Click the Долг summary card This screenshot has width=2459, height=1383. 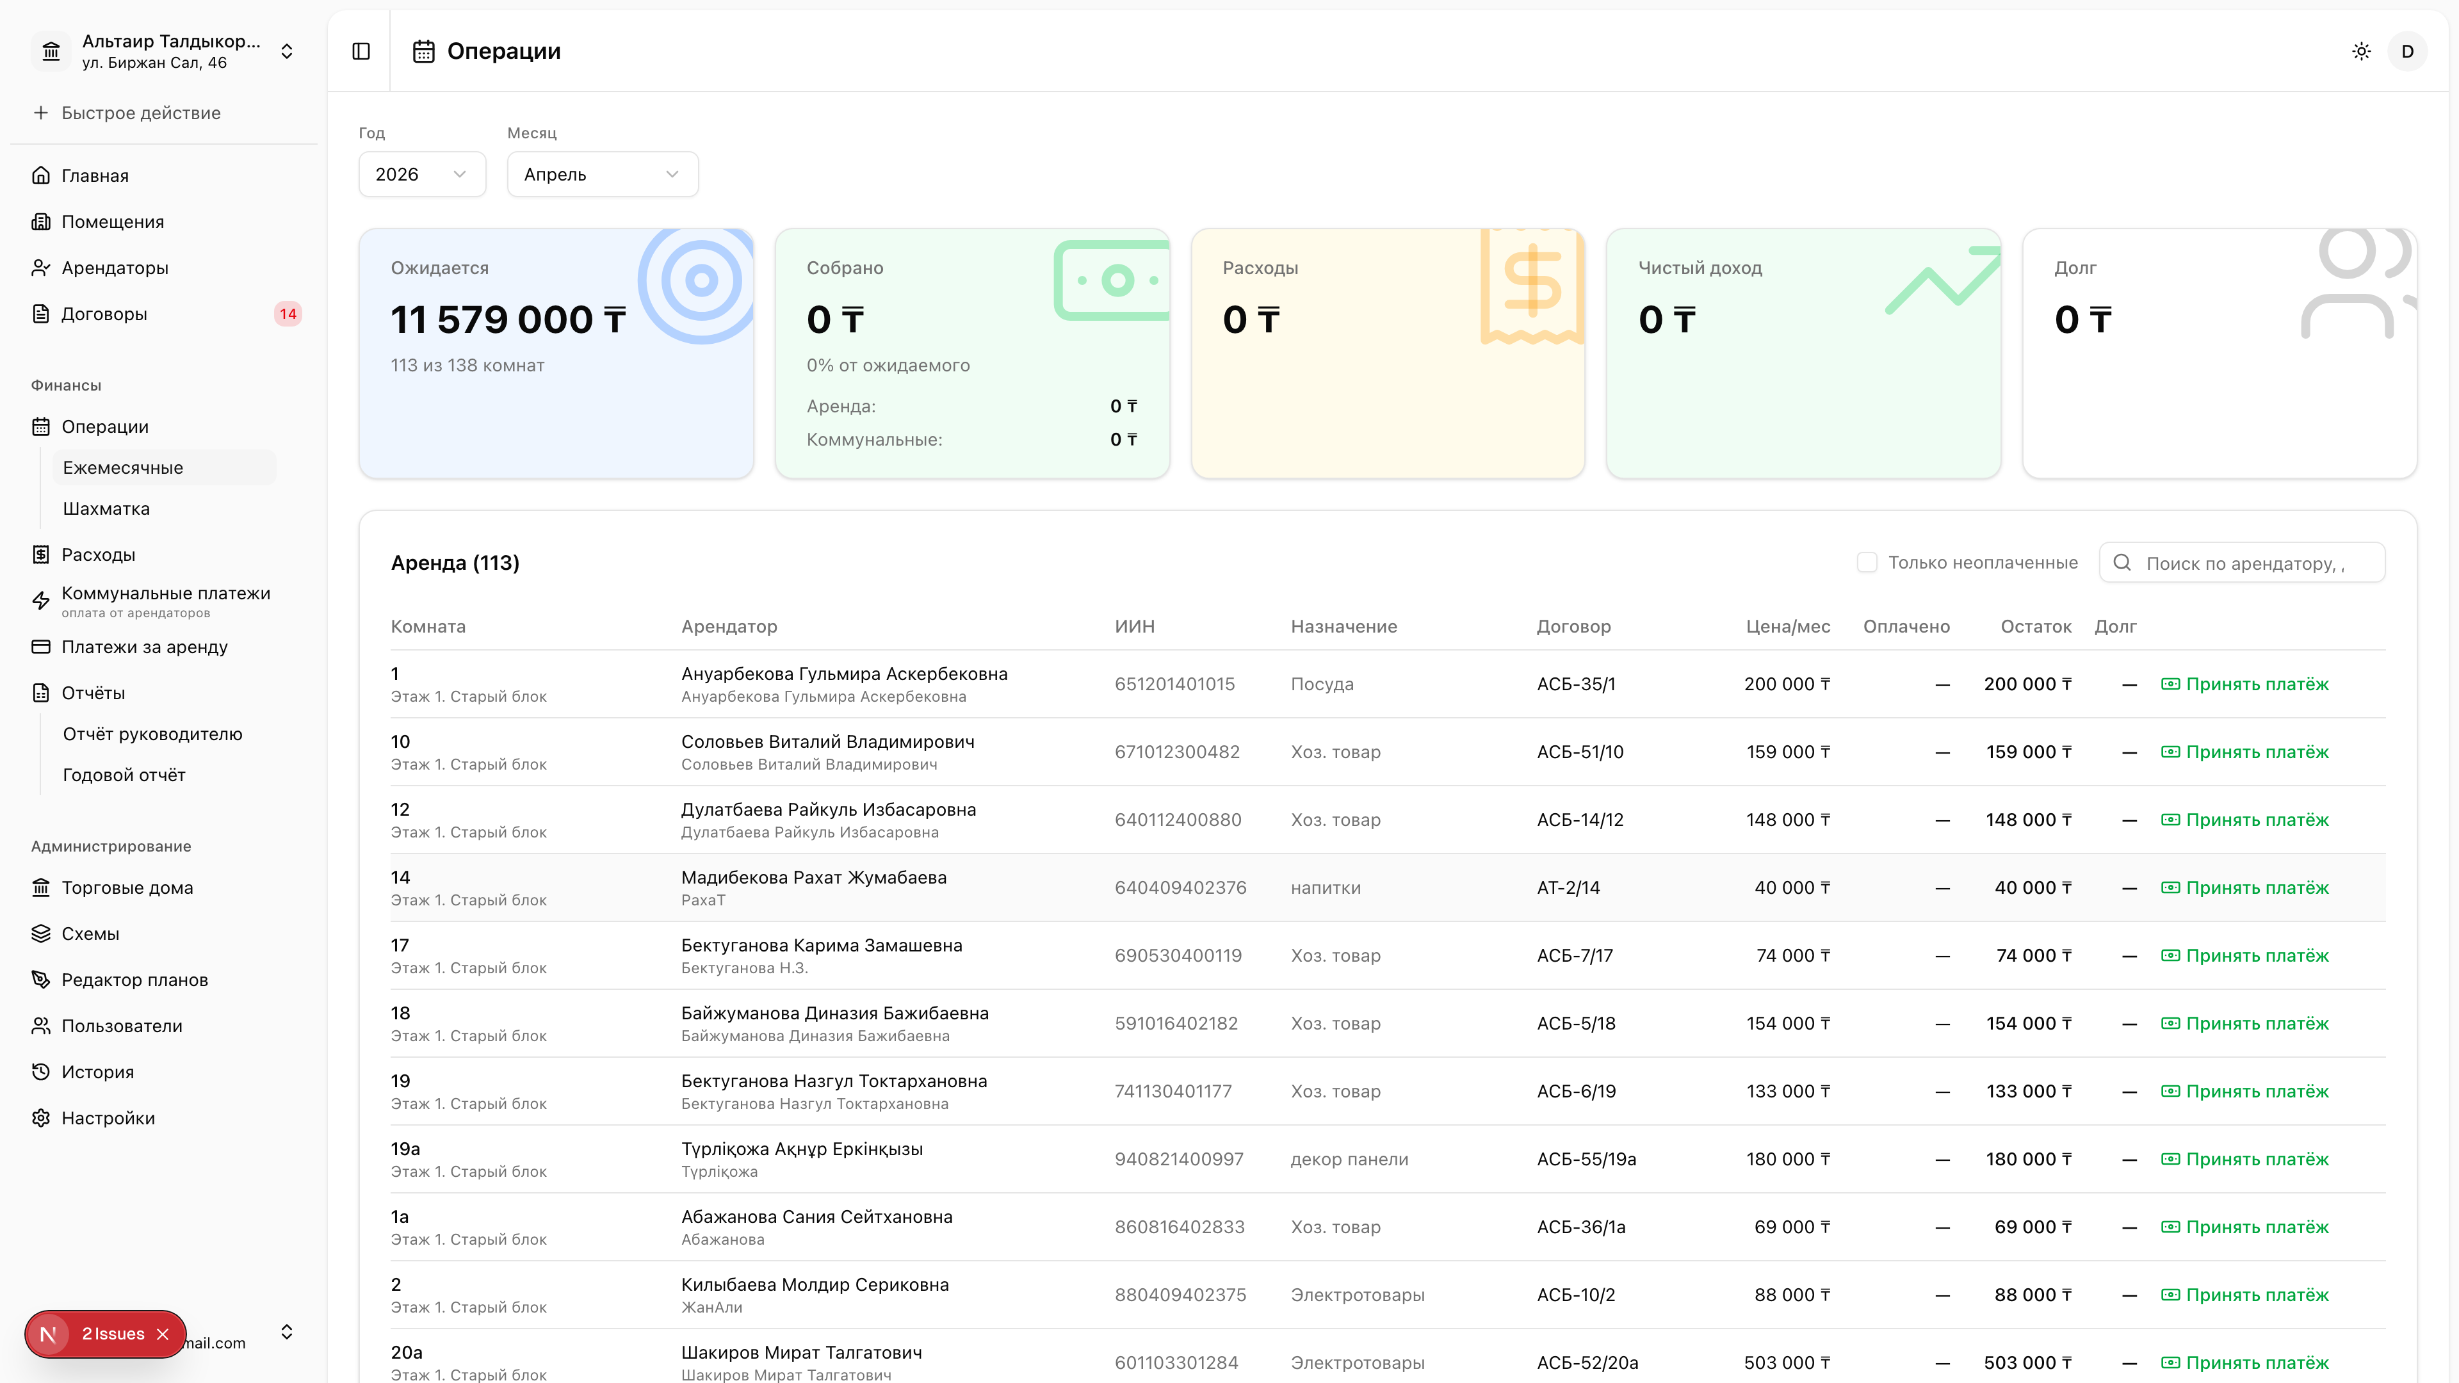tap(2220, 353)
